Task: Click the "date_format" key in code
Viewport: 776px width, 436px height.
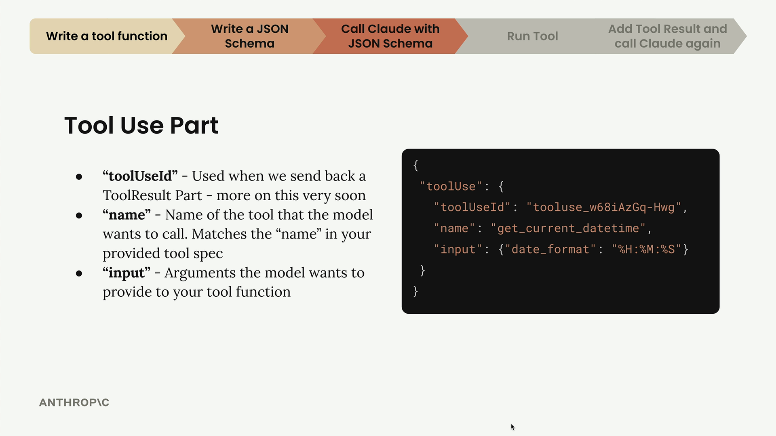Action: pos(550,249)
